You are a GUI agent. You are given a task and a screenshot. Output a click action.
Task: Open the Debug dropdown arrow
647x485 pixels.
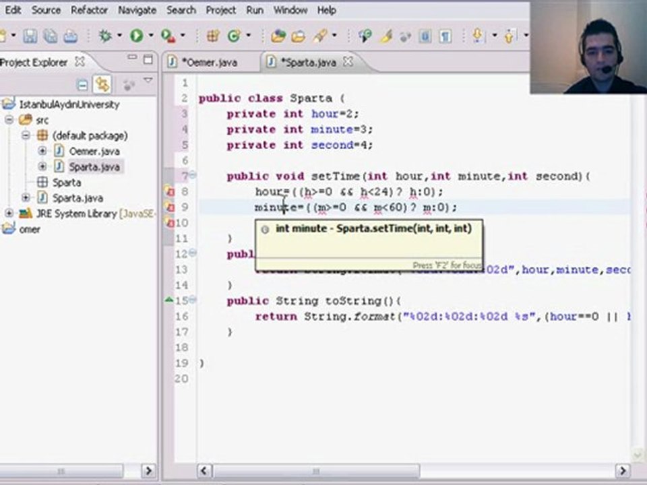click(120, 36)
